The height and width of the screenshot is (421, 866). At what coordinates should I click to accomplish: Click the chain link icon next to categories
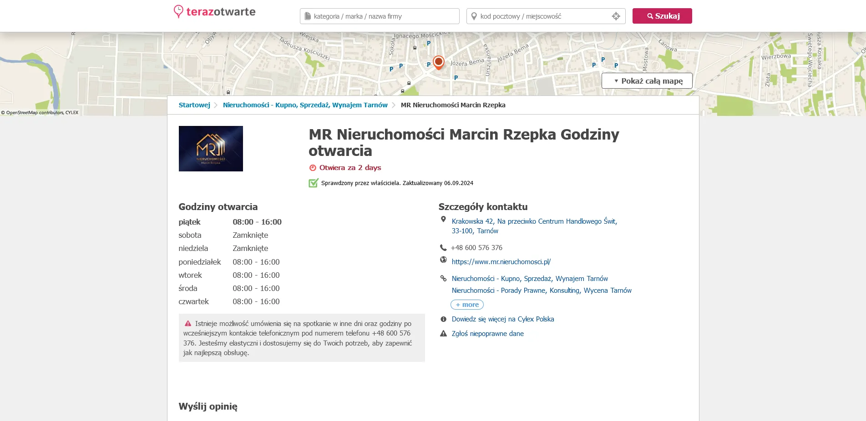tap(443, 278)
